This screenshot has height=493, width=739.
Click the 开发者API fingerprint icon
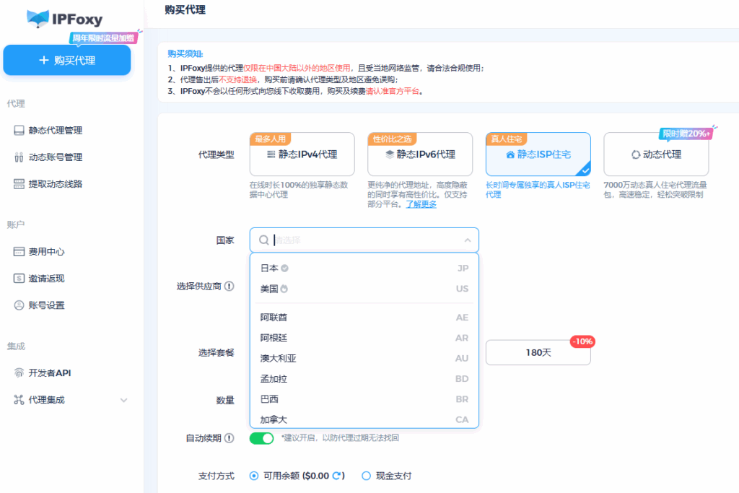point(19,373)
